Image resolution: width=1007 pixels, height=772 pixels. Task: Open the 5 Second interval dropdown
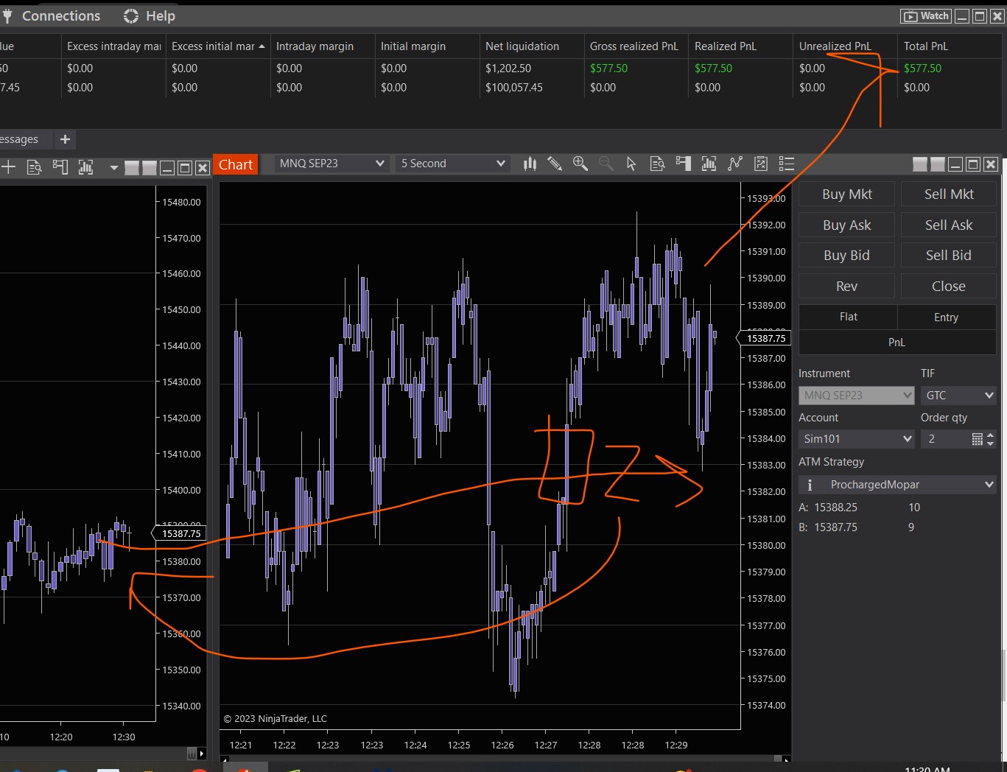tap(453, 164)
